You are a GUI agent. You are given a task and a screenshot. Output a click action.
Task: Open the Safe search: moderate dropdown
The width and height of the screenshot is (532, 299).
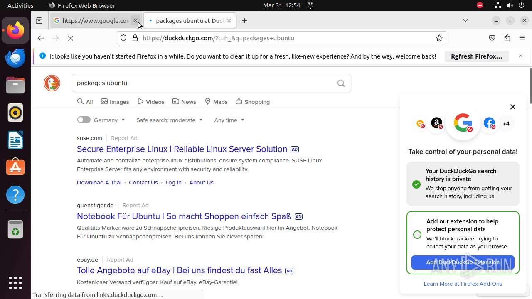[x=170, y=120]
